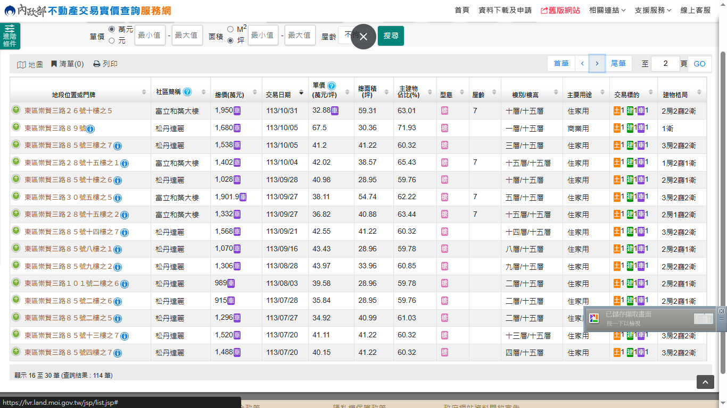Click info icon beside 東區崇賢三路８９號
The width and height of the screenshot is (727, 408).
[x=90, y=129]
